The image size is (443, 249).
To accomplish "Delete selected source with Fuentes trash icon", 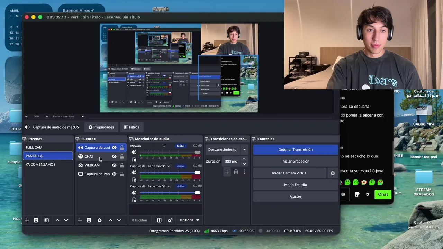I will tap(89, 220).
